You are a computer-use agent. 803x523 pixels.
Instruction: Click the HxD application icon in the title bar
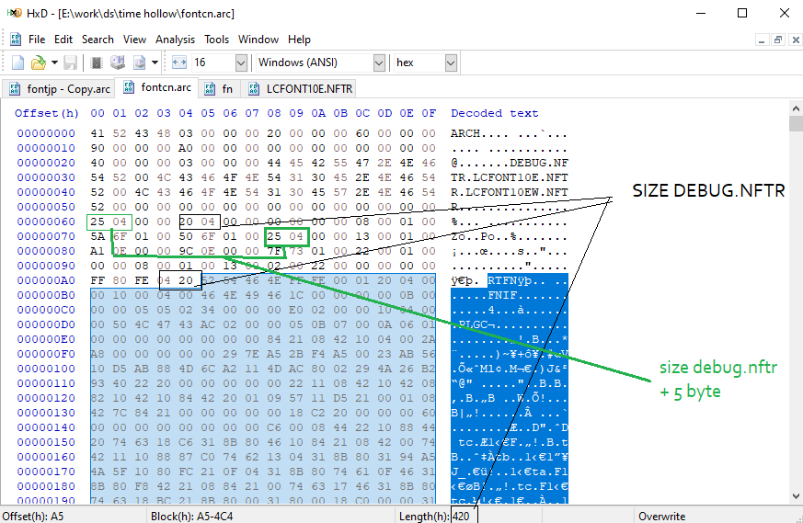tap(15, 13)
